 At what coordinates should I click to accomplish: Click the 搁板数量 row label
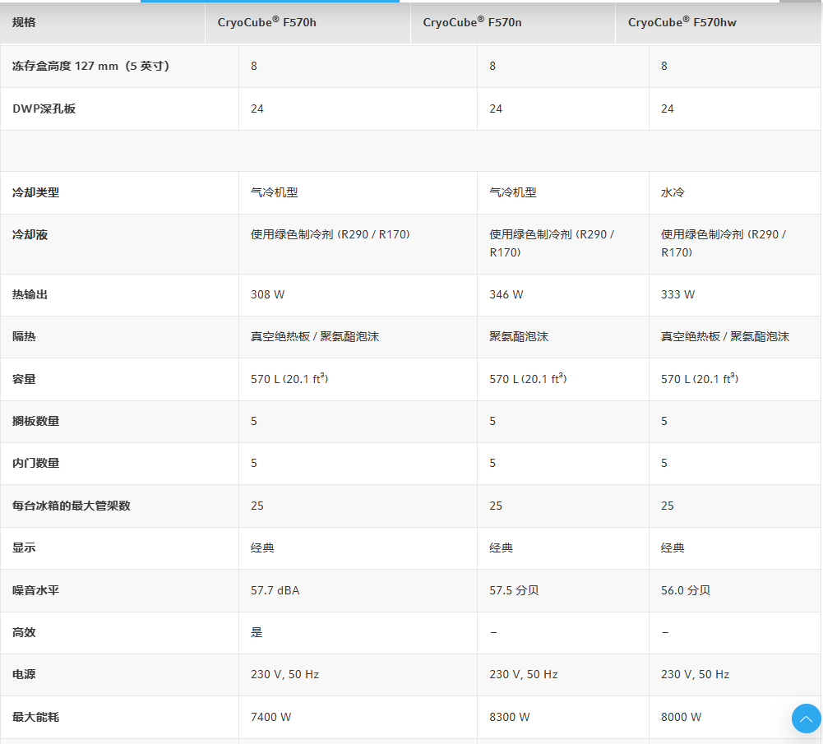(35, 421)
